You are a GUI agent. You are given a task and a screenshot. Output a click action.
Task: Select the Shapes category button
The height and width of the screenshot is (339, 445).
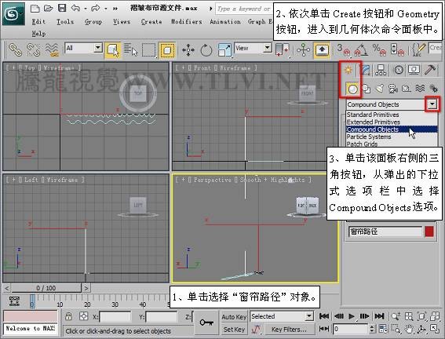coord(367,89)
